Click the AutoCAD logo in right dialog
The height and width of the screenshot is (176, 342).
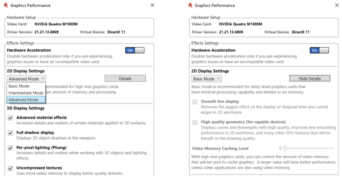coord(190,5)
